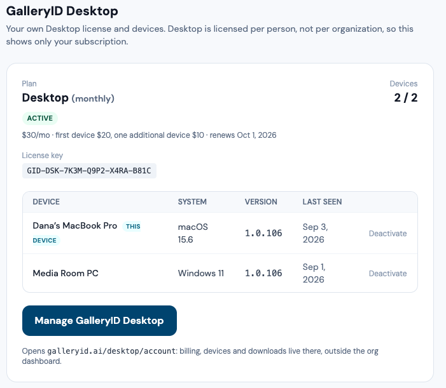Select the license key GID-DSK-7K3M-Q9P2-X4RA-B81C
This screenshot has width=446, height=388.
click(89, 171)
